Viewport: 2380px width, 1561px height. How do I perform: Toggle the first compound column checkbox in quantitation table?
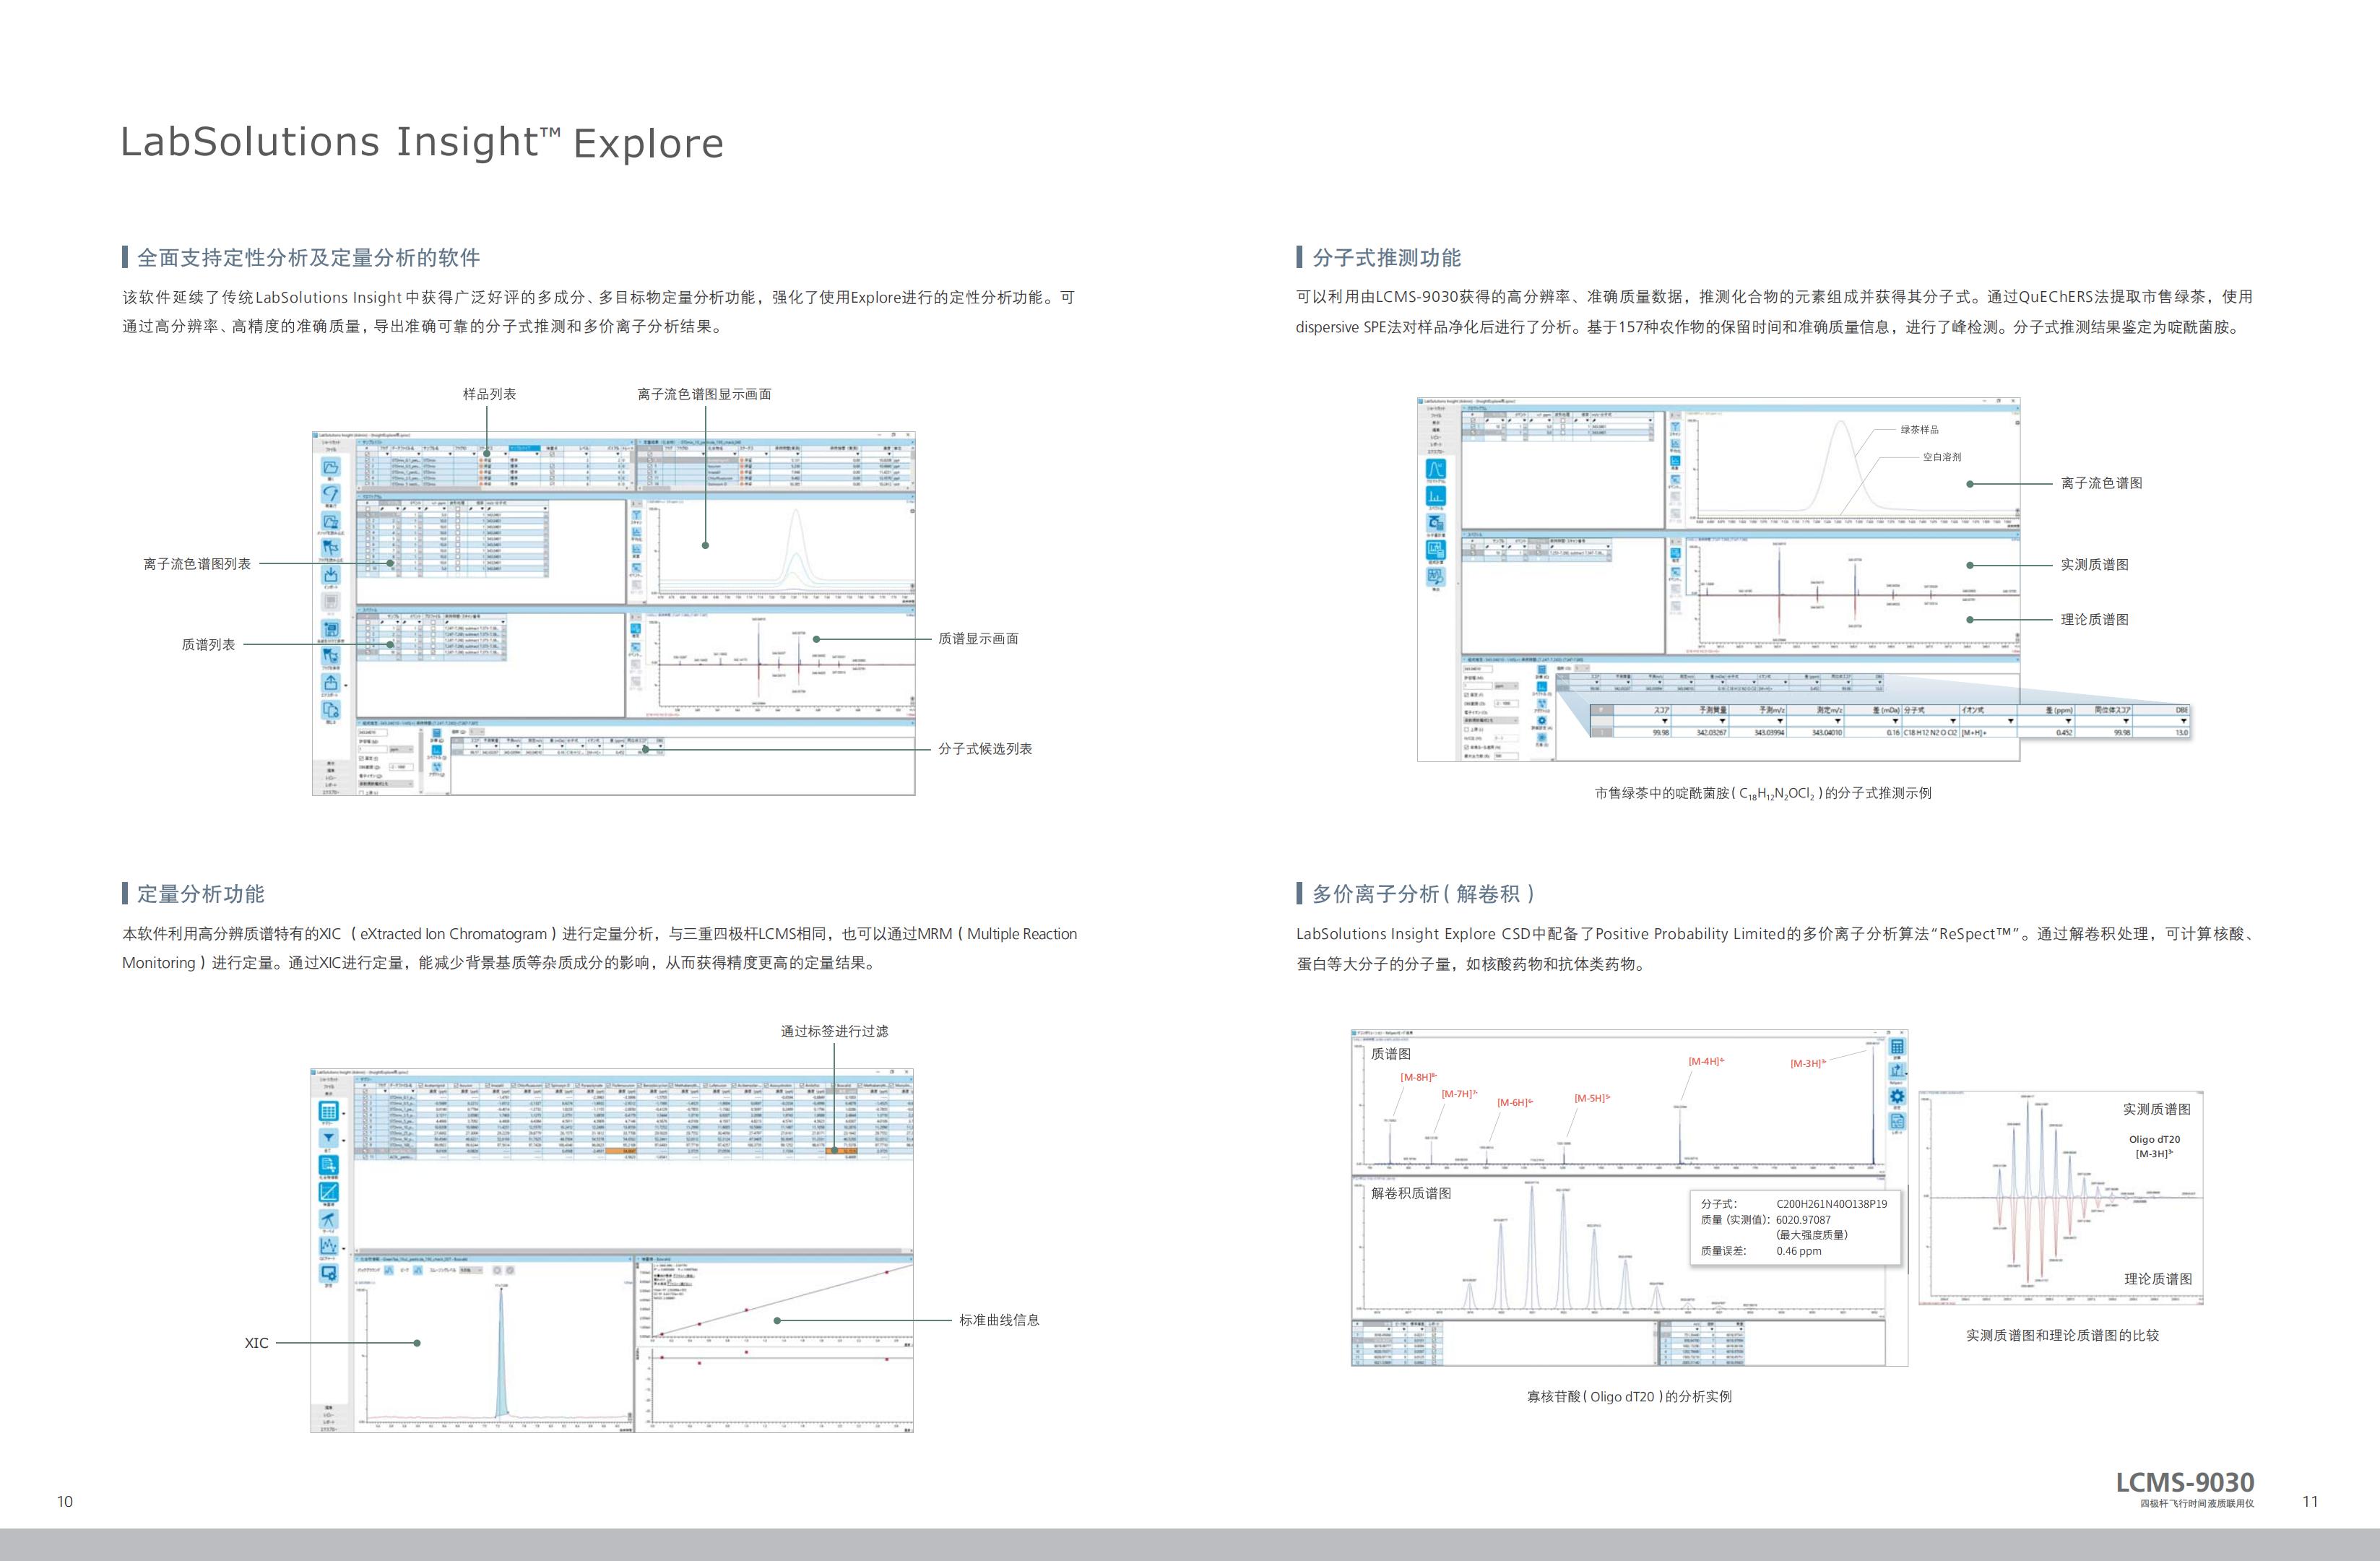click(421, 1086)
